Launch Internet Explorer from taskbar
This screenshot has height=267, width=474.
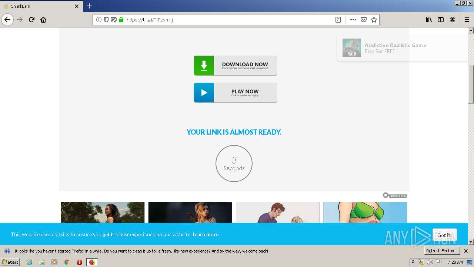point(29,262)
